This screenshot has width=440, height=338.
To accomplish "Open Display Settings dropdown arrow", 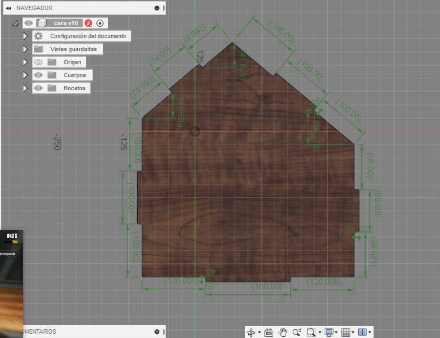I will (x=336, y=332).
